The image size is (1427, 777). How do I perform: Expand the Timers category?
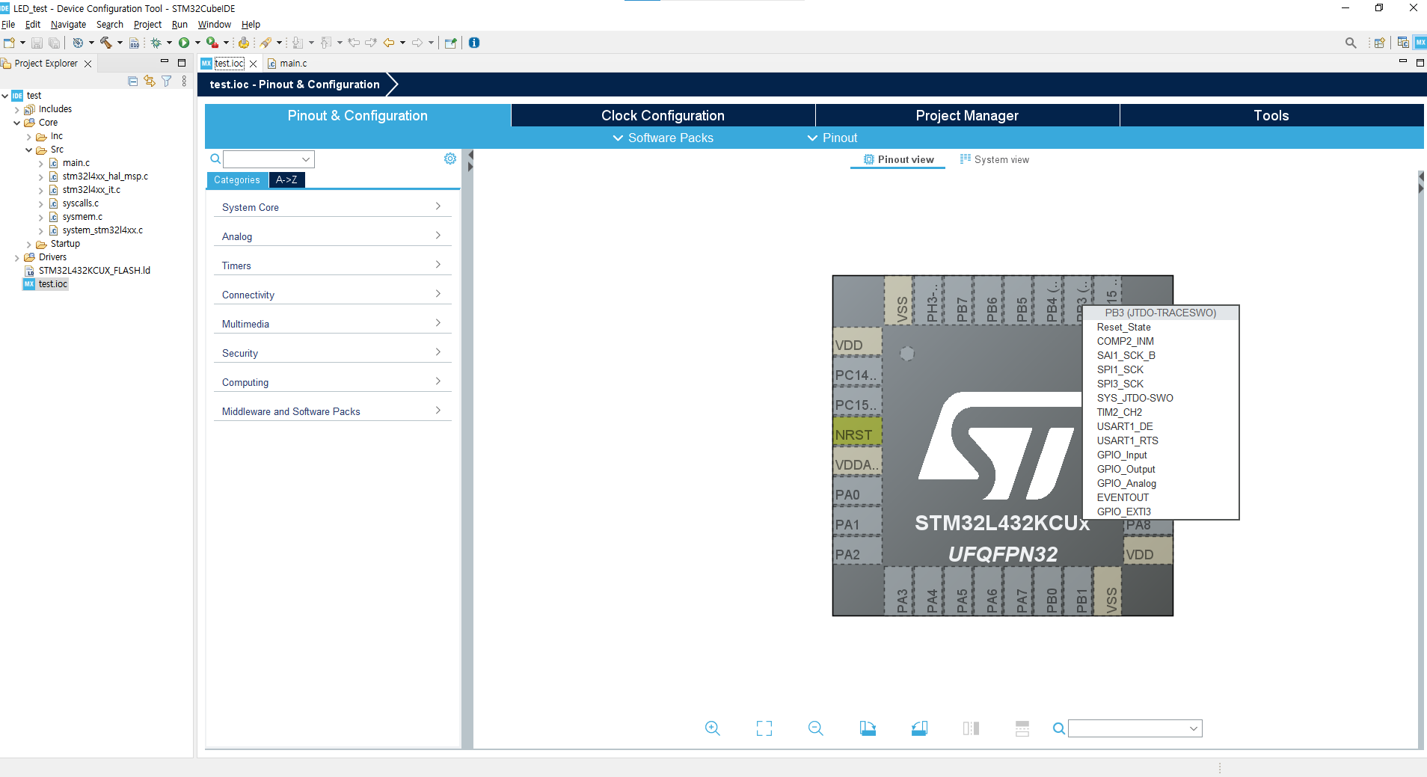pyautogui.click(x=332, y=265)
